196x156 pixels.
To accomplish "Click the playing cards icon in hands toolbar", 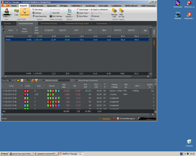I will click(22, 81).
